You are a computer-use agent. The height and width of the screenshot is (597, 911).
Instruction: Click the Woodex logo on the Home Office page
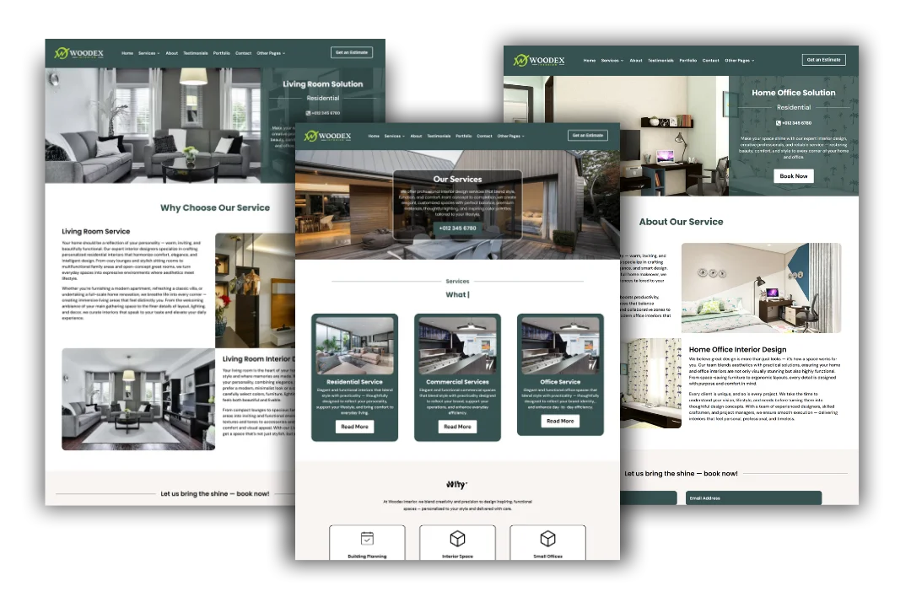click(x=540, y=61)
